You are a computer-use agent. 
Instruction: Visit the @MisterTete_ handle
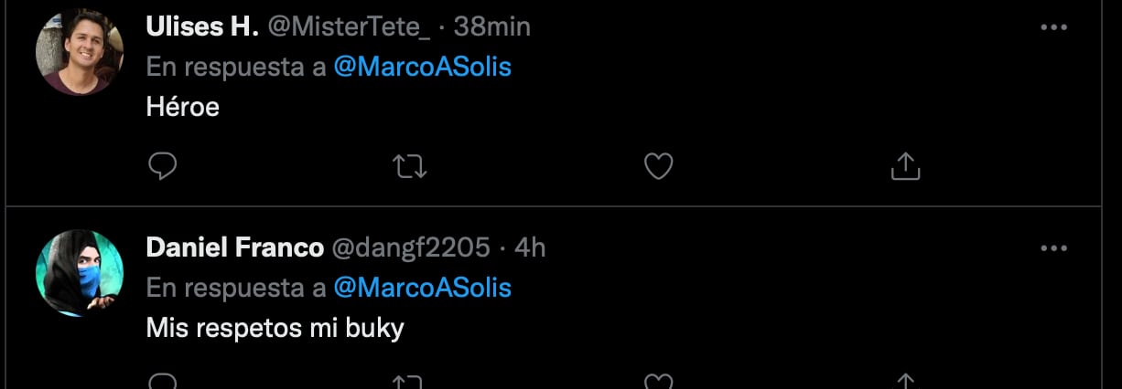[349, 27]
